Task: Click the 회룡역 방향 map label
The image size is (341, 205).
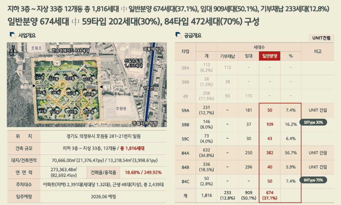Action: (x=153, y=49)
